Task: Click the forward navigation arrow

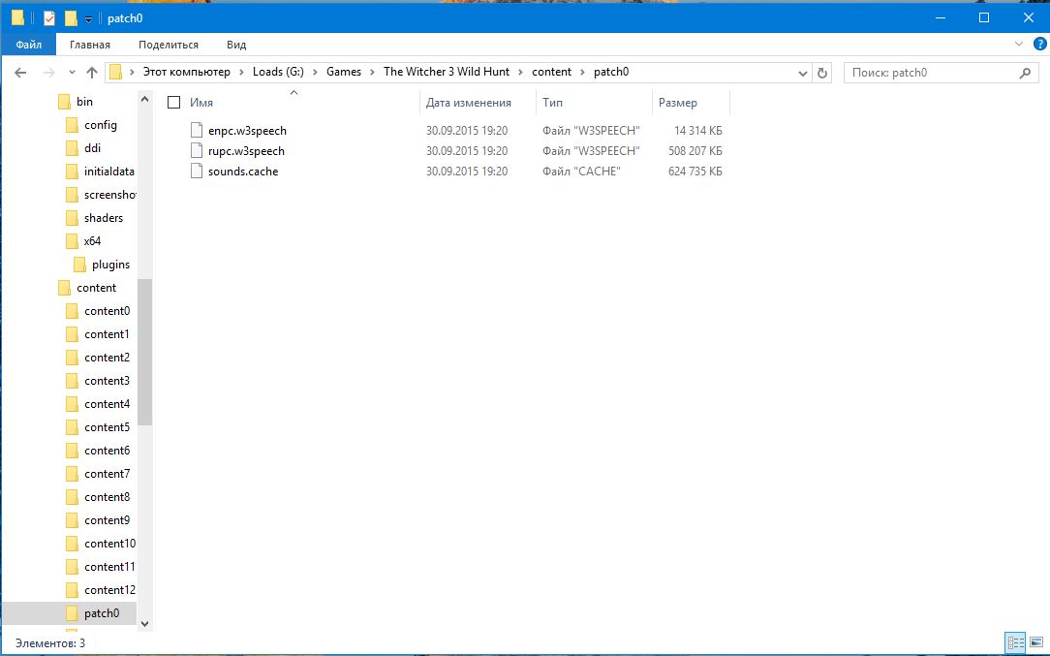Action: (48, 73)
